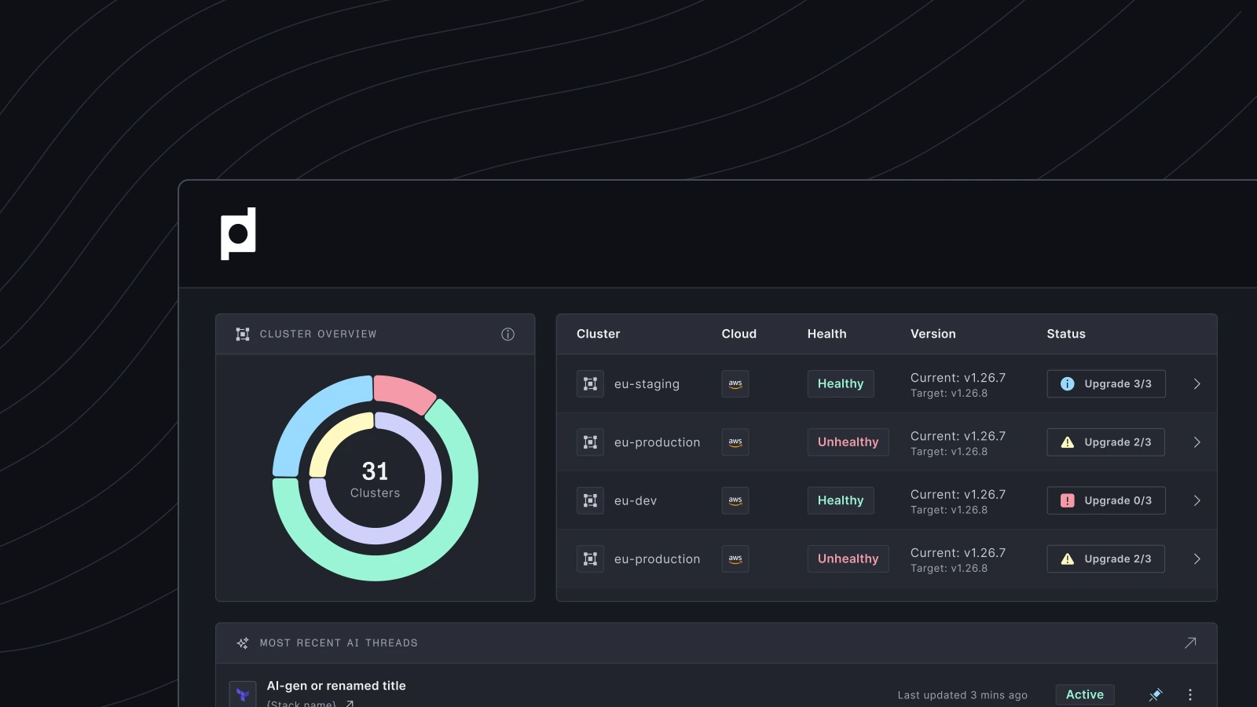Click the "Last updated 3 mins ago" text
The image size is (1257, 707).
point(962,695)
